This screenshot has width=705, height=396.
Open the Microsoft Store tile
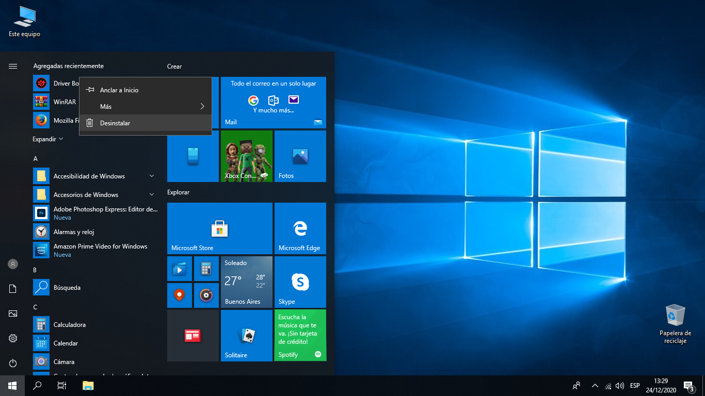(x=220, y=228)
